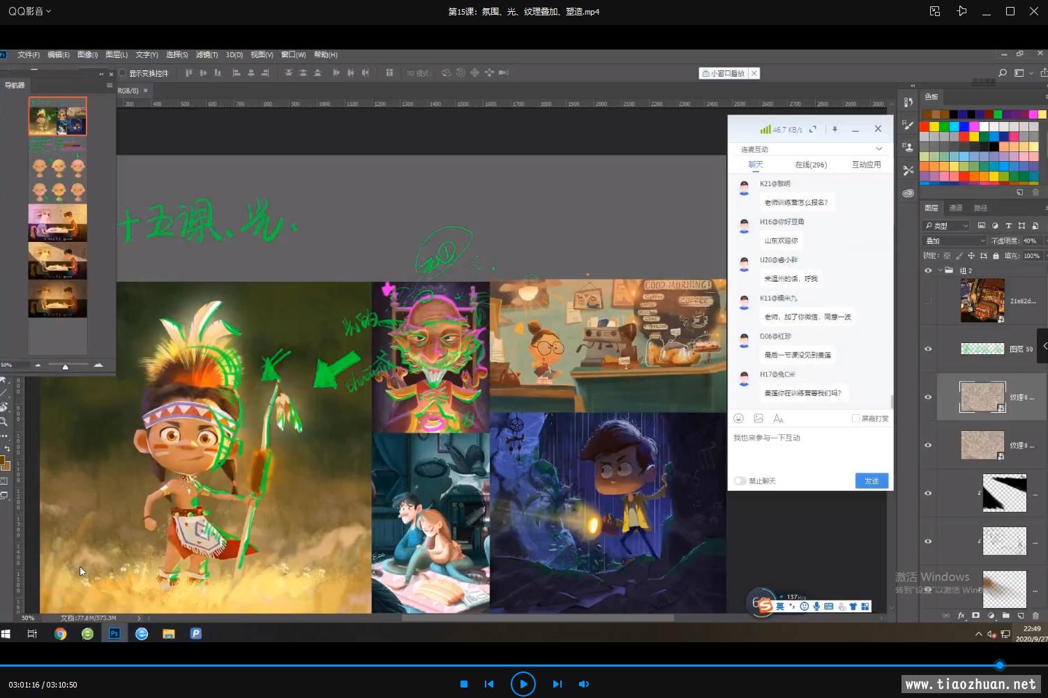Open the 叠加 blend mode dropdown
1048x698 pixels.
coord(955,241)
